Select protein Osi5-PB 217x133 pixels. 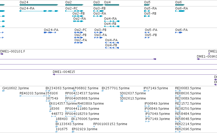pyautogui.click(x=147, y=38)
